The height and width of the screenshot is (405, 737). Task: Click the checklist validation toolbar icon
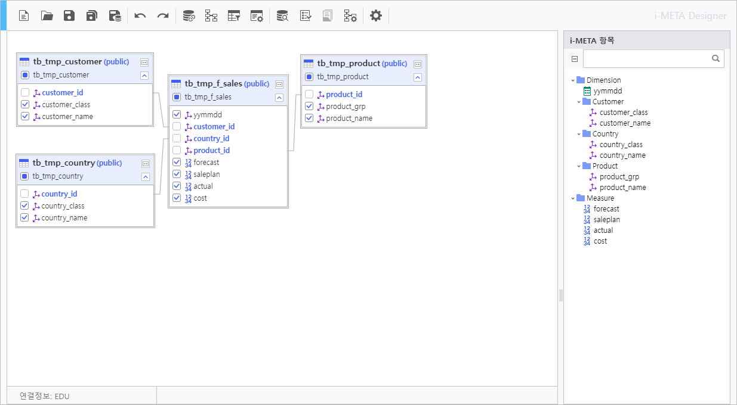[x=306, y=16]
